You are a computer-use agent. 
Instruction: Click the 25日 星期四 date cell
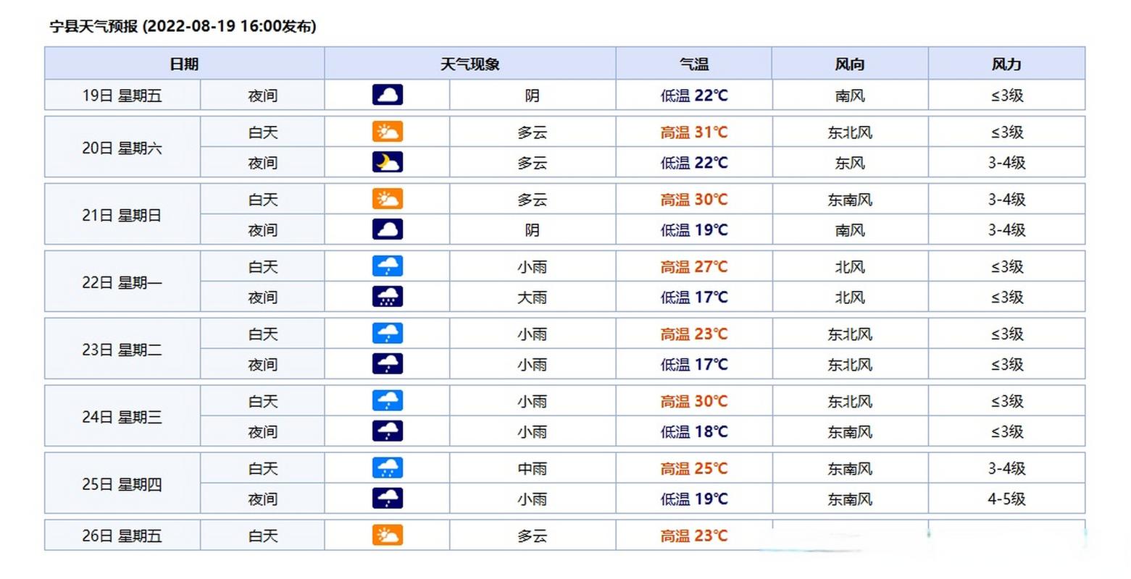pyautogui.click(x=122, y=483)
